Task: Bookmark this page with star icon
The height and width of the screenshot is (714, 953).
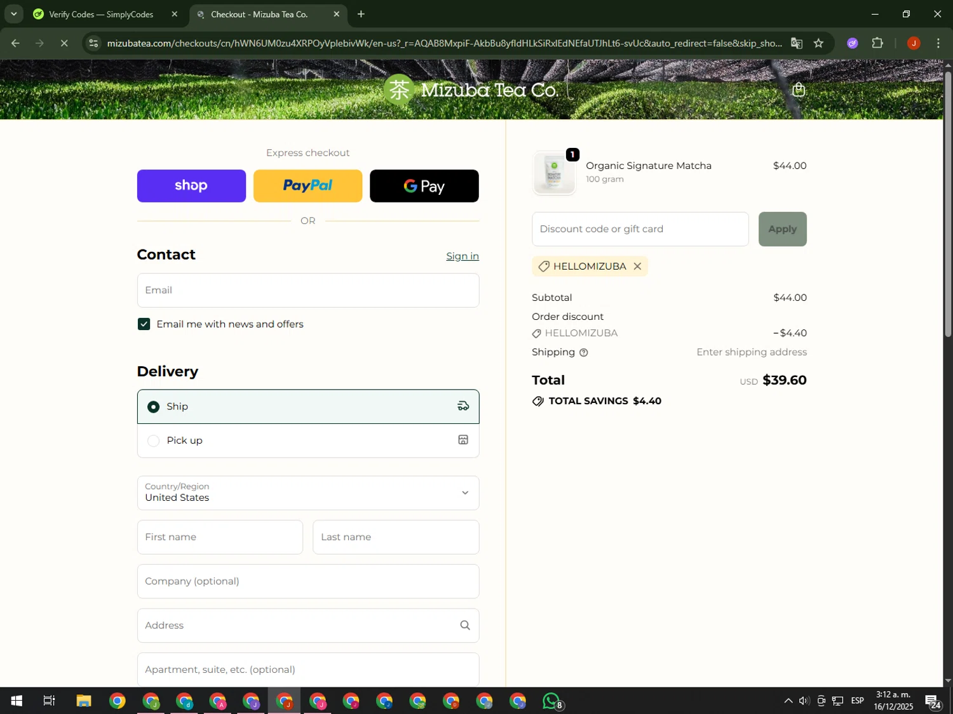Action: tap(818, 43)
